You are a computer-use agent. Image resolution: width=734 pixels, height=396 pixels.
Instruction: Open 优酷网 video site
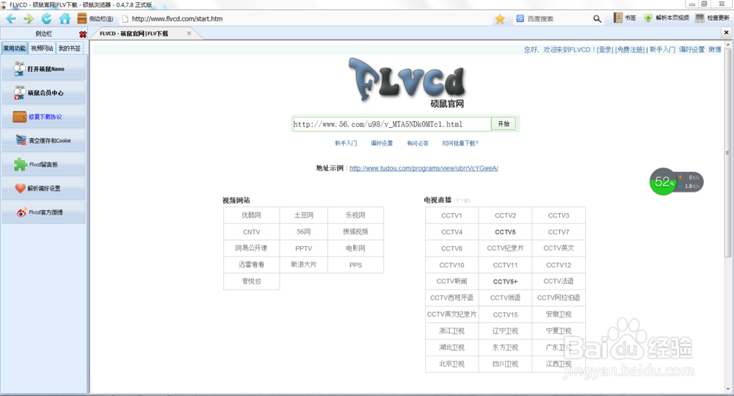[251, 215]
